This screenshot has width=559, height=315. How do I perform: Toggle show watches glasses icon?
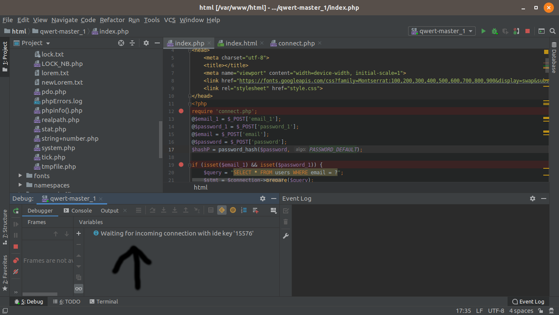[x=79, y=289]
